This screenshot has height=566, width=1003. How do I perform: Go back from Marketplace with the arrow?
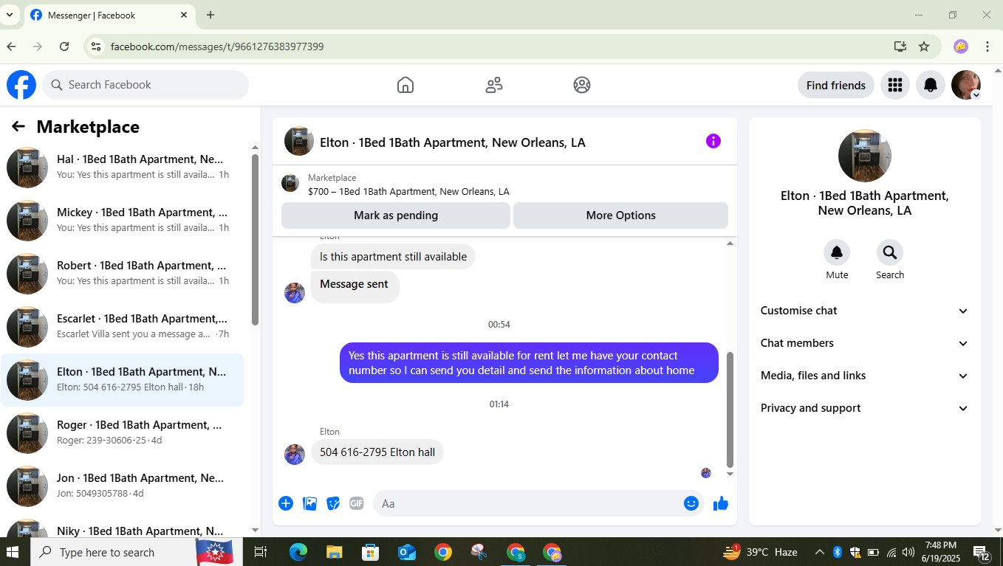(x=18, y=127)
